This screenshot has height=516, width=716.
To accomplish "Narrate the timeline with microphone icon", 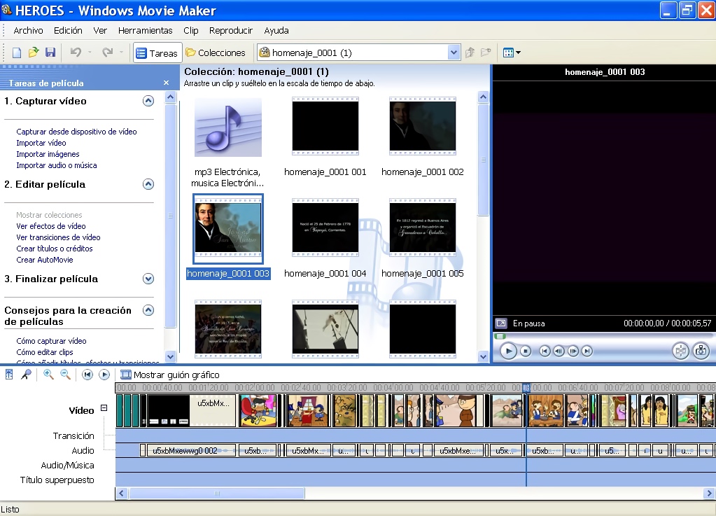I will 26,375.
